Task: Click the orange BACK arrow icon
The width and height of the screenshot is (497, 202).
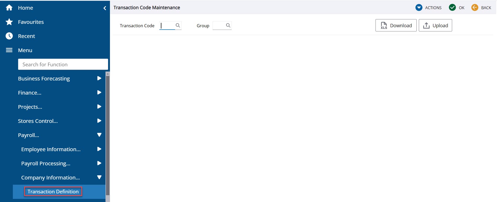Action: (x=475, y=7)
